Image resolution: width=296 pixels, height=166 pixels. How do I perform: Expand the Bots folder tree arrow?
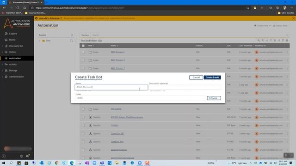tap(40, 41)
